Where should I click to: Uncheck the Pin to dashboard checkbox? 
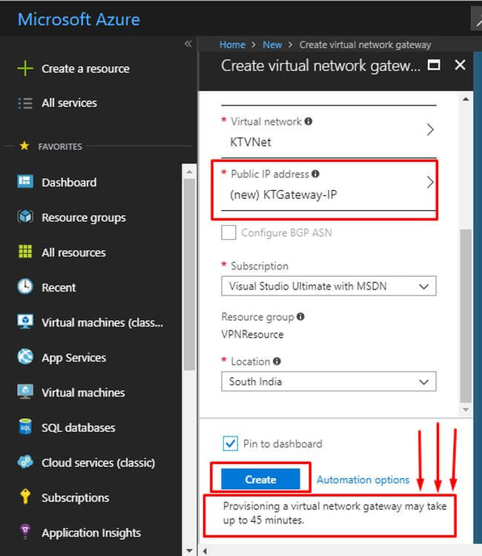[230, 444]
